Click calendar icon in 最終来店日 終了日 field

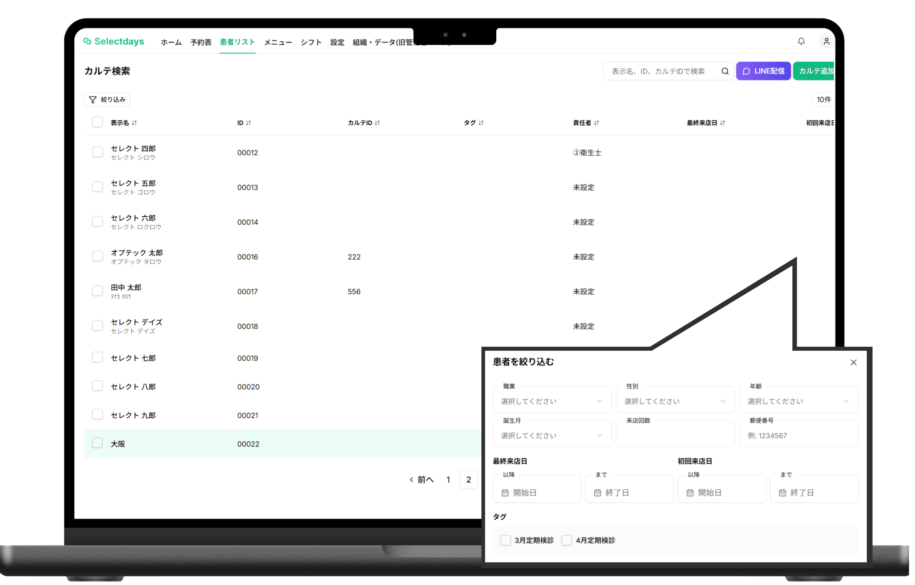[x=597, y=493]
